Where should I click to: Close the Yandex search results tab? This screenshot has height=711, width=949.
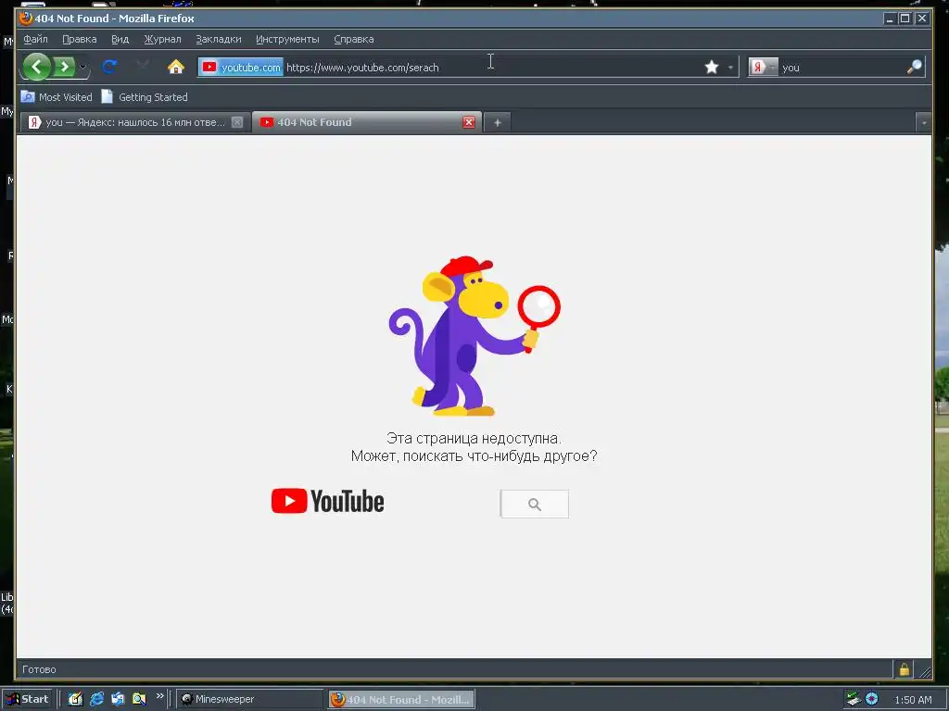[237, 122]
